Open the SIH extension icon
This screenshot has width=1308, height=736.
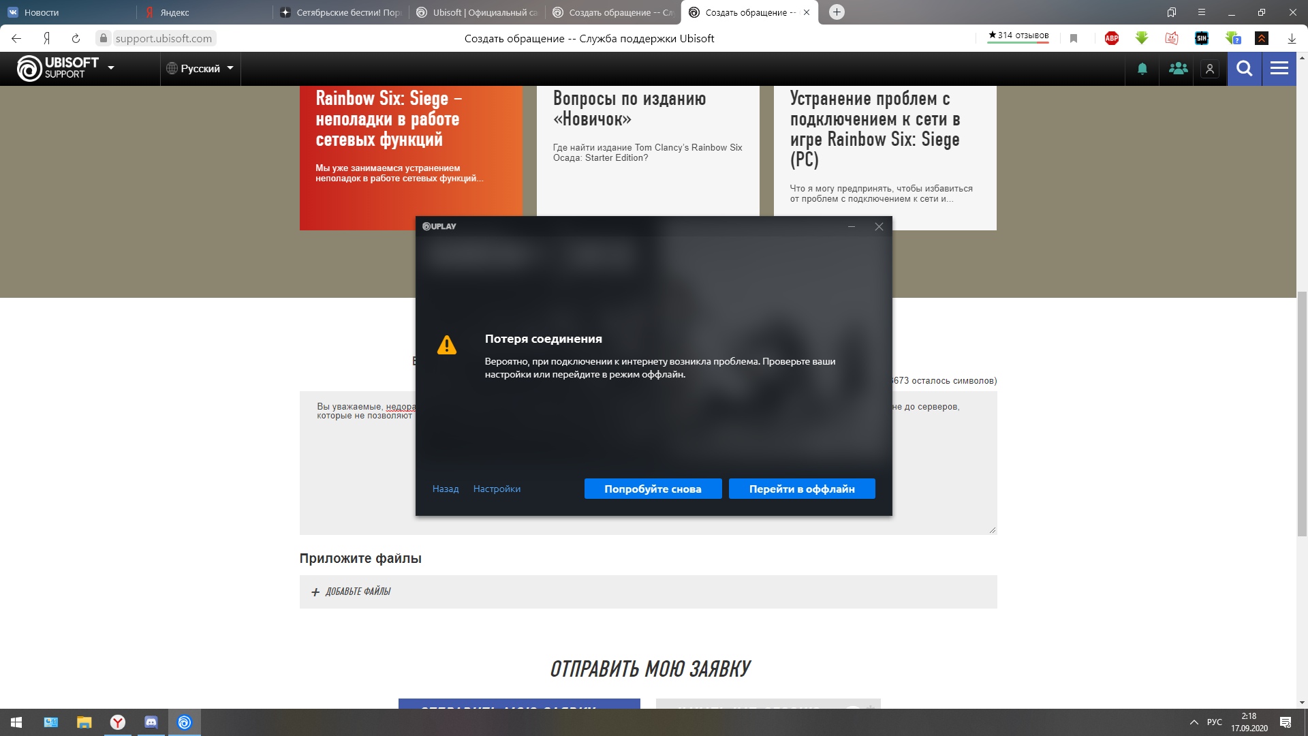click(x=1202, y=39)
